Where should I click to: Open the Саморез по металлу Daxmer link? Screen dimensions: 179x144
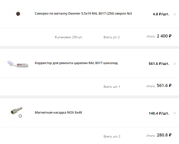(83, 13)
